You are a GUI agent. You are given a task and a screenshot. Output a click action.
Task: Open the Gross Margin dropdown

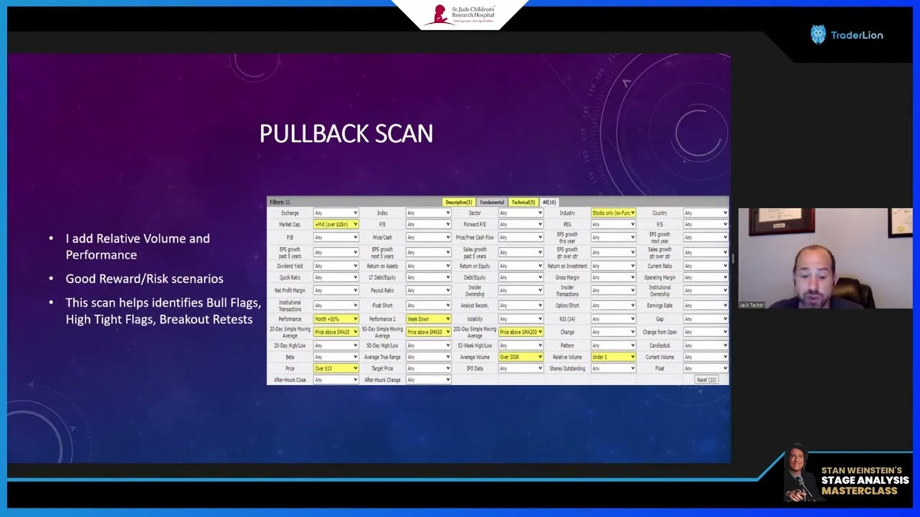tap(614, 278)
